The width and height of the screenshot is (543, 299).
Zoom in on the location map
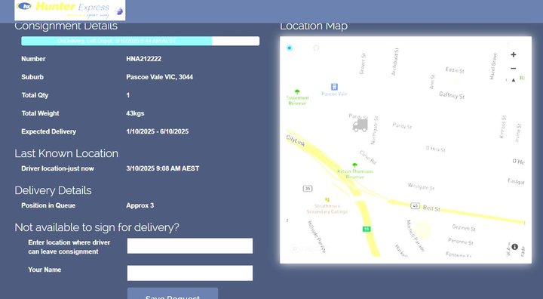click(x=514, y=54)
